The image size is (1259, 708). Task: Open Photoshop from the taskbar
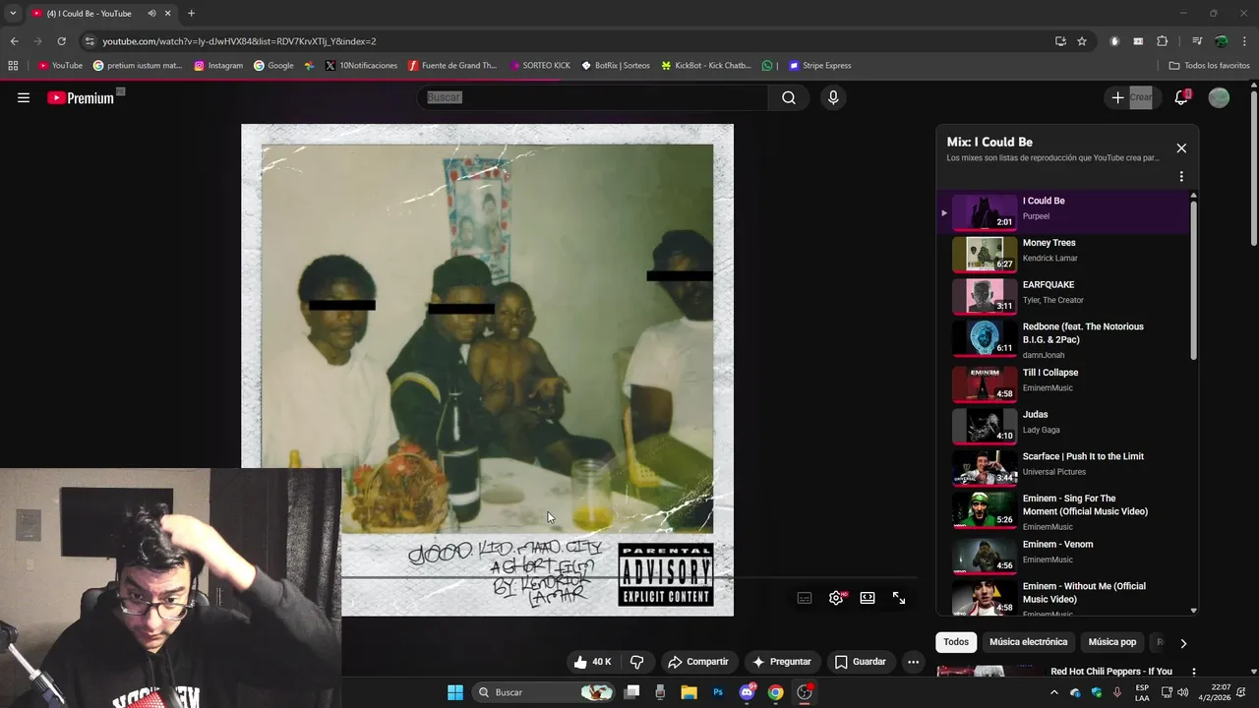pyautogui.click(x=718, y=692)
